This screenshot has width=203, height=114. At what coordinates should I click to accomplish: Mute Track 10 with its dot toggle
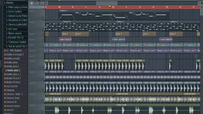43,90
